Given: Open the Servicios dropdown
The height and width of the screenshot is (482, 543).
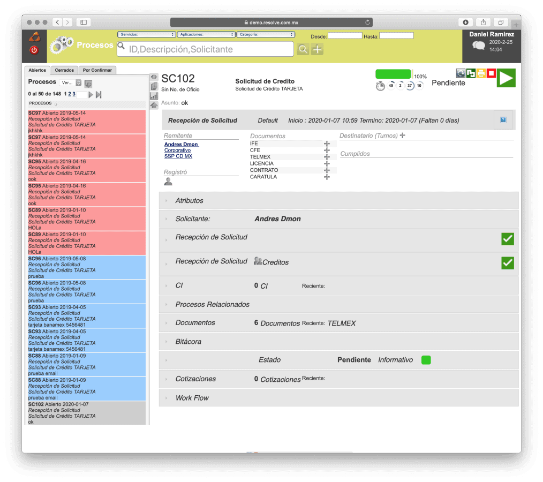Looking at the screenshot, I should tap(147, 34).
